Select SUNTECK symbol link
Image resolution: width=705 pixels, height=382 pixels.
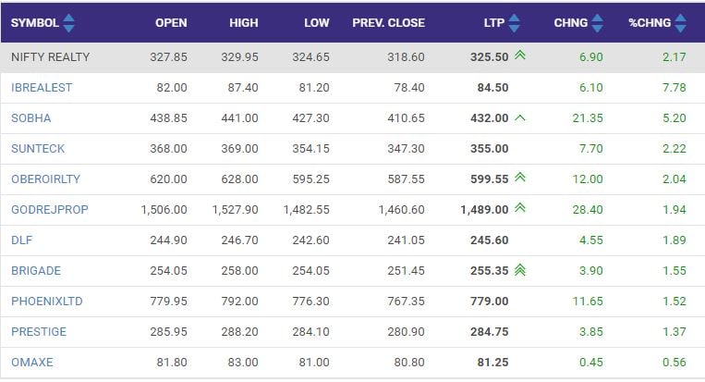pyautogui.click(x=38, y=149)
